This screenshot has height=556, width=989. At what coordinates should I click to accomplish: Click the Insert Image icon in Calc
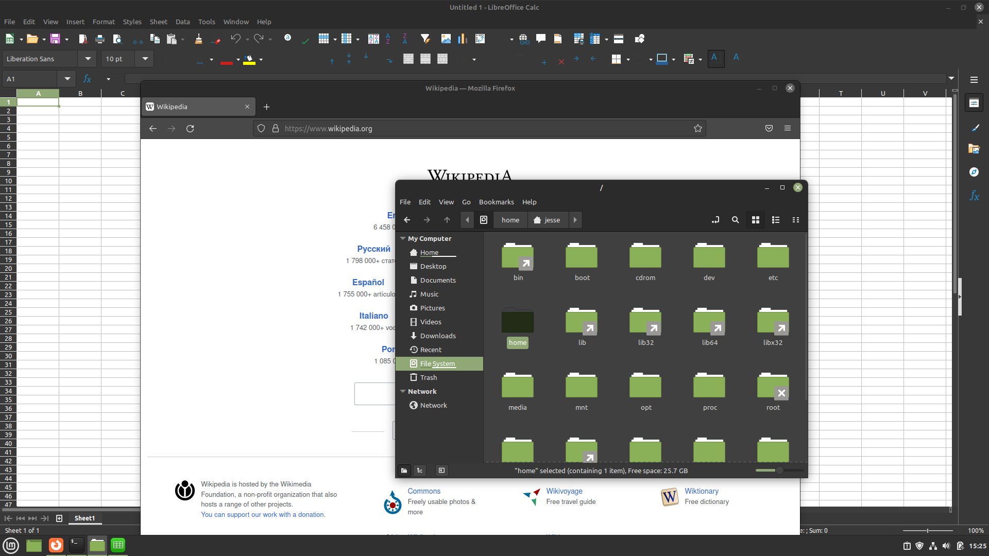click(446, 39)
